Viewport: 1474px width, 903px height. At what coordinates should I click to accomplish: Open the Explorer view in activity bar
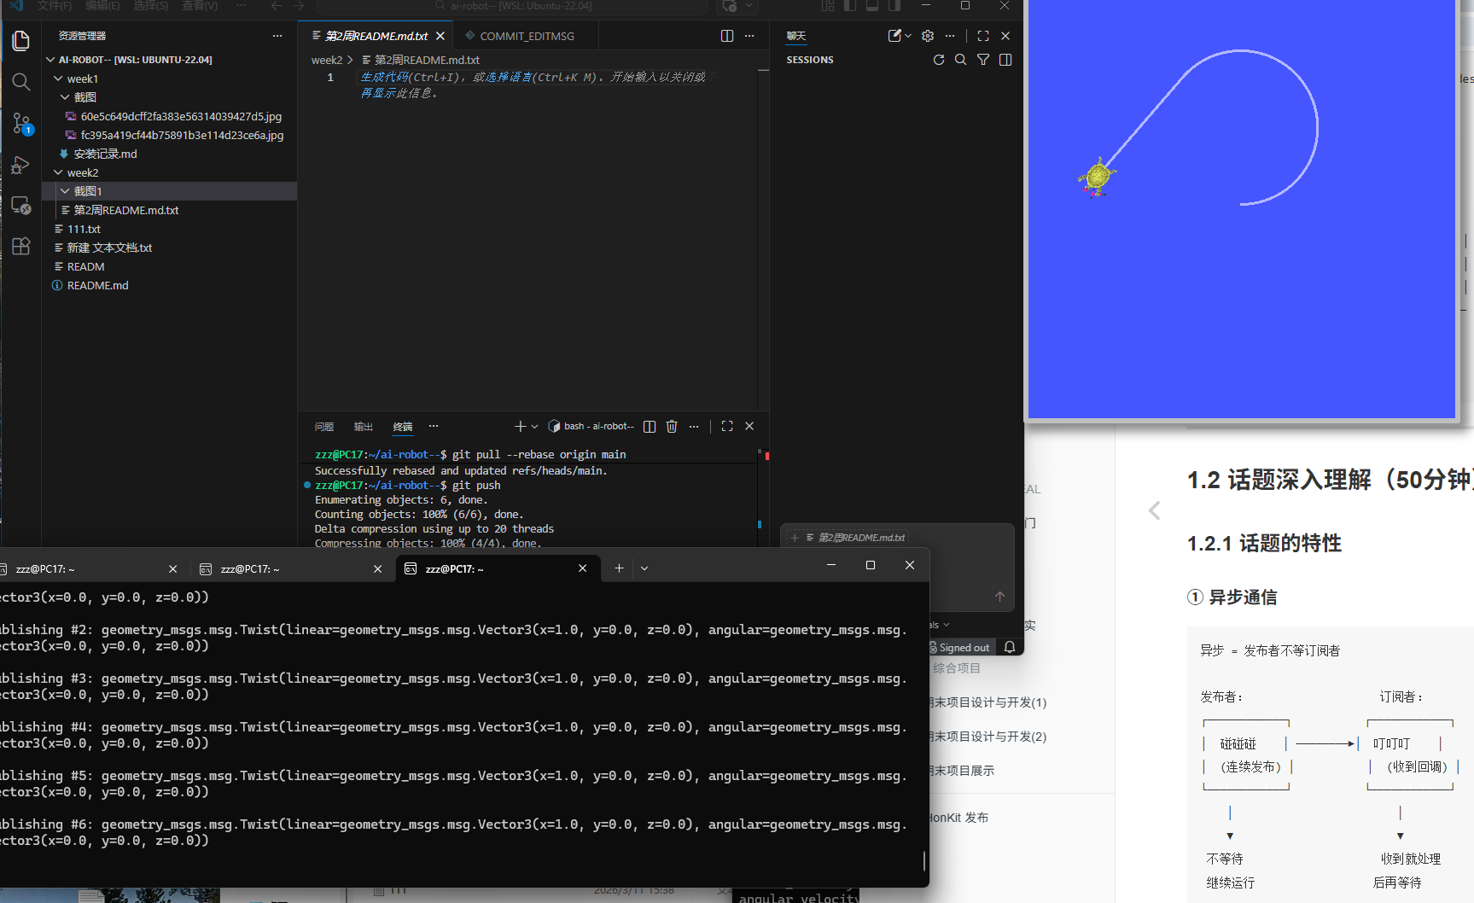click(21, 40)
